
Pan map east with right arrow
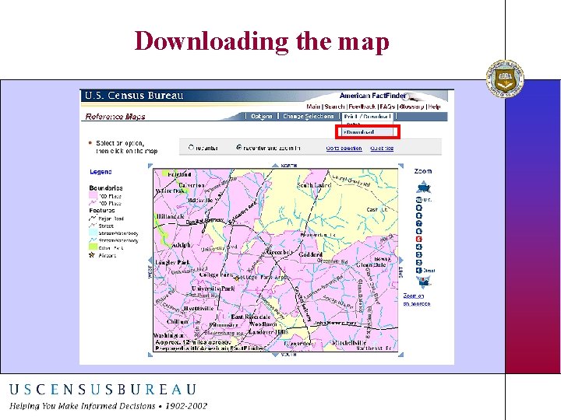[401, 261]
